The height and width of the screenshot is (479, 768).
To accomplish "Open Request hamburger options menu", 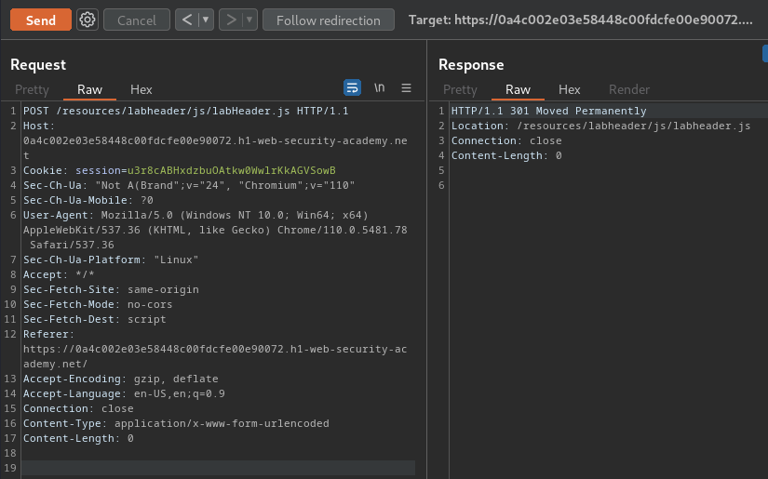I will point(406,88).
